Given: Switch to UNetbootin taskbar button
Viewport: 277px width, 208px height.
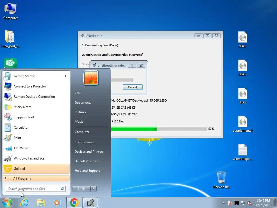Looking at the screenshot, I should pos(90,203).
